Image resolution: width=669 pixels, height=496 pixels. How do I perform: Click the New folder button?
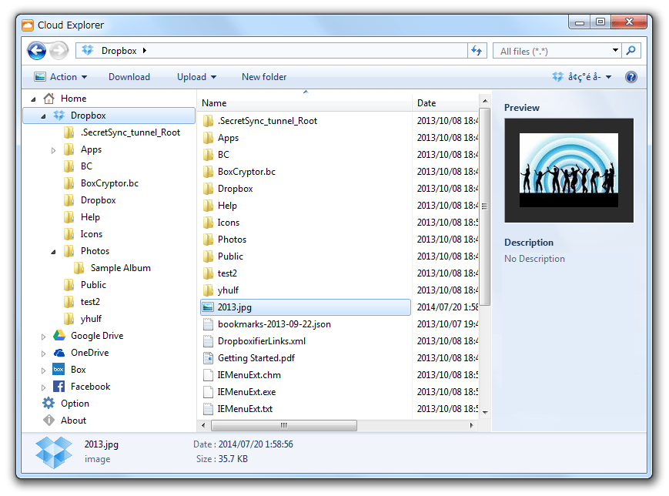tap(264, 77)
